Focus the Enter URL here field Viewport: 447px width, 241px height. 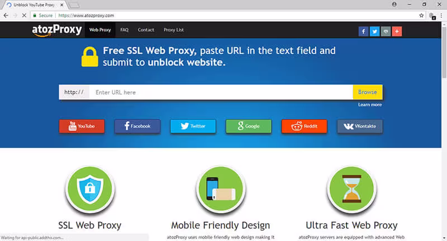click(x=221, y=92)
